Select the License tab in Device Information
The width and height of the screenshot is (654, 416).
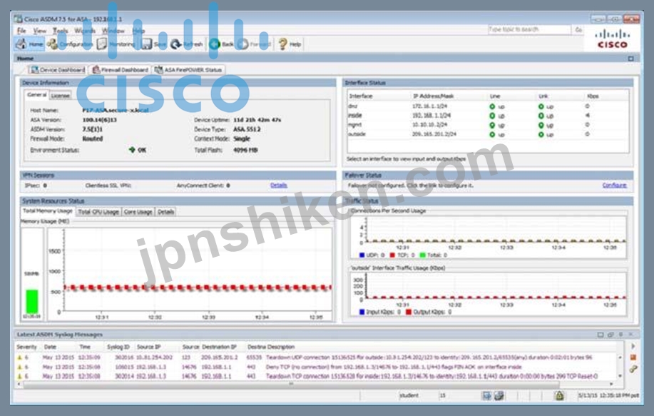60,96
